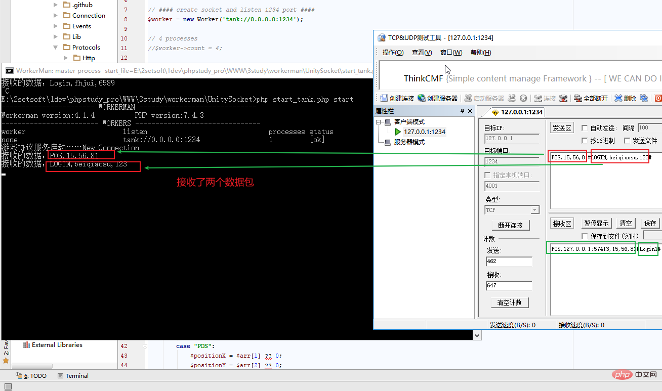Expand the Protocols folder in project tree
This screenshot has width=662, height=391.
(56, 48)
